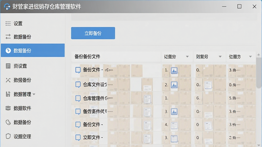Click value 3.务 in 备劳案件 row
Viewport: 262px width, 147px height.
pyautogui.click(x=235, y=112)
